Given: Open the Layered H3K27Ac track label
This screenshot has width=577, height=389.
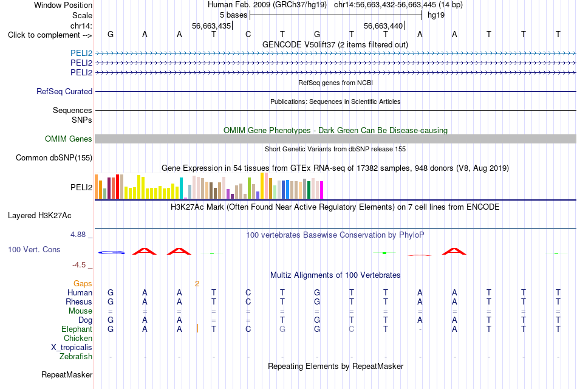Looking at the screenshot, I should [x=39, y=216].
